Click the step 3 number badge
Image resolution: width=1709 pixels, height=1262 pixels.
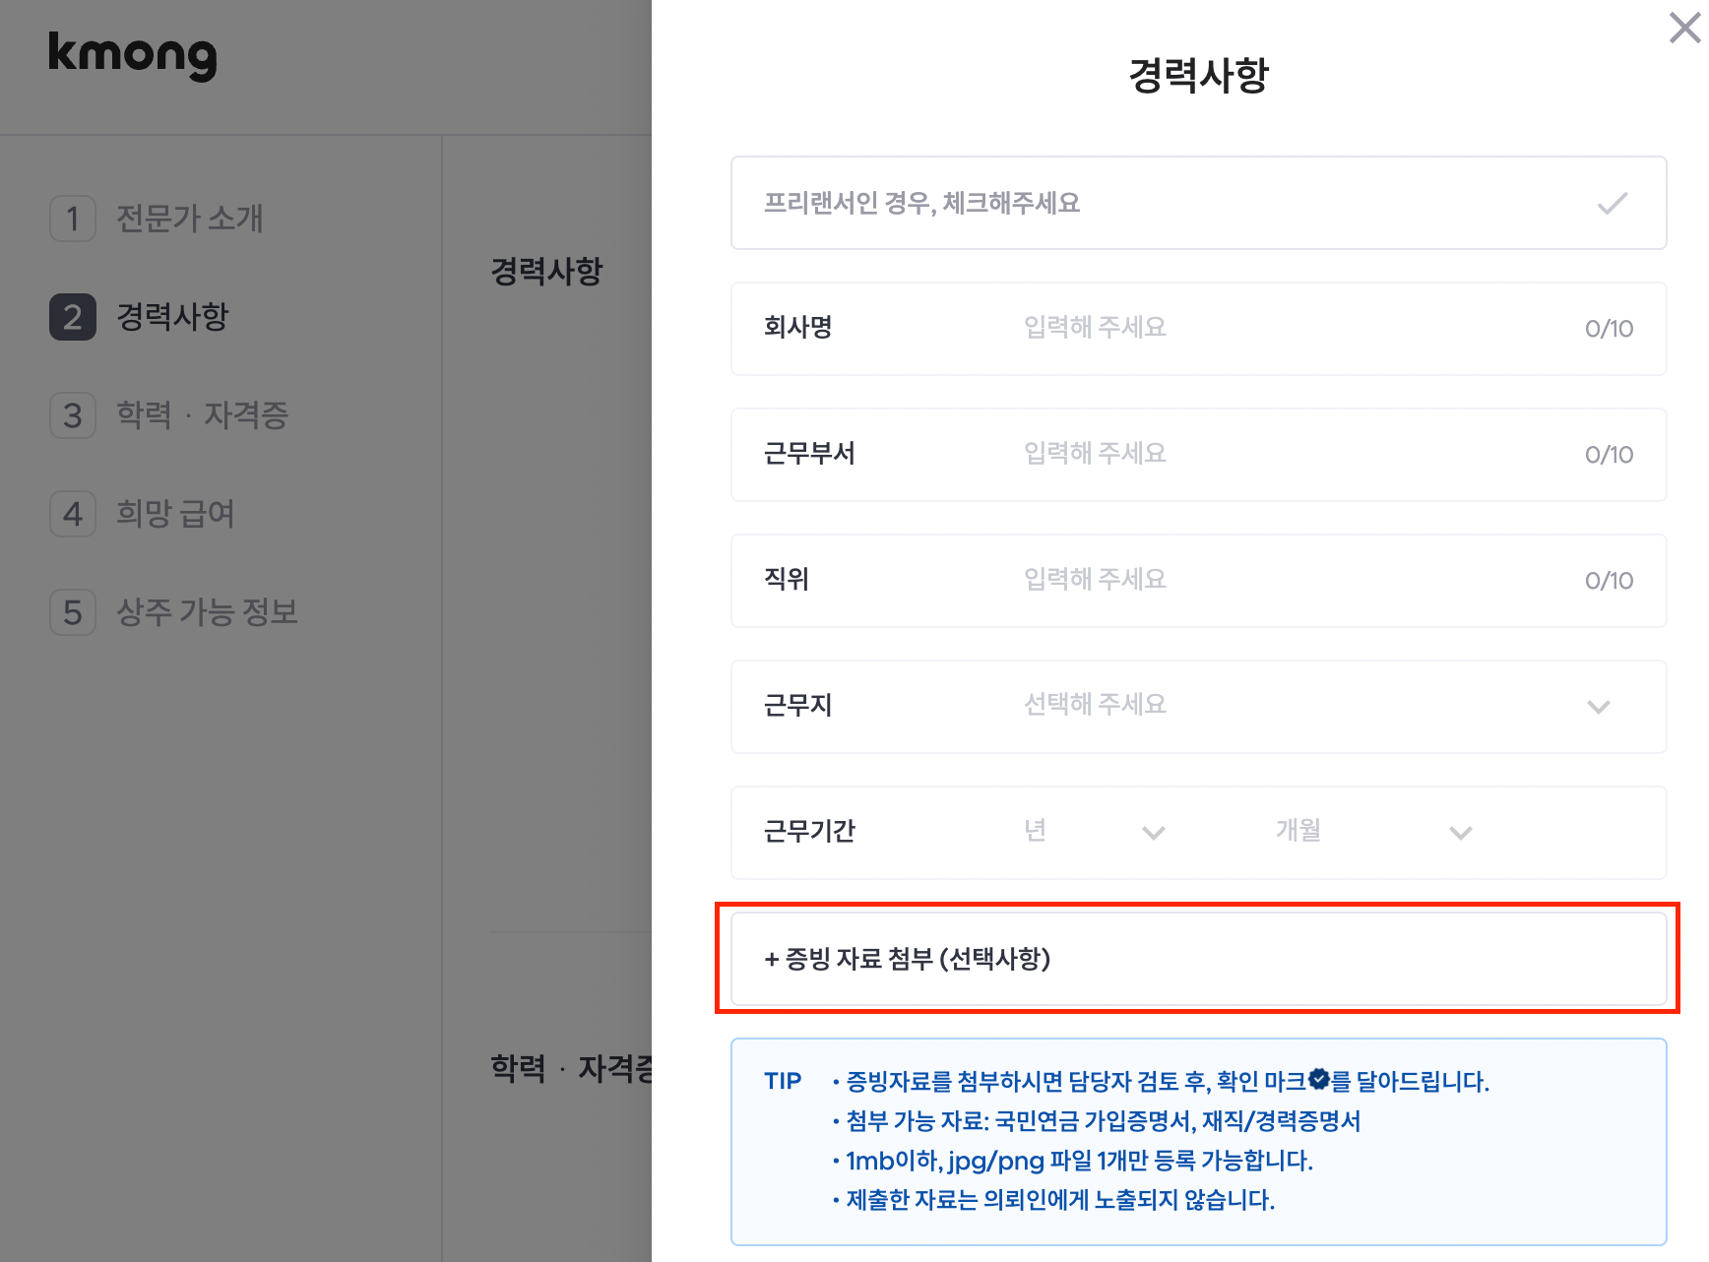coord(73,415)
